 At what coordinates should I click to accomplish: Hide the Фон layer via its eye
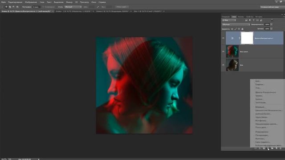pos(223,65)
